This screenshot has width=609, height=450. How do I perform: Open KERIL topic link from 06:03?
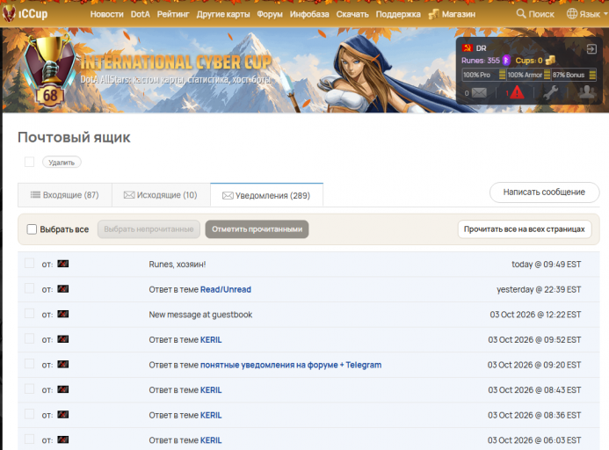[211, 440]
